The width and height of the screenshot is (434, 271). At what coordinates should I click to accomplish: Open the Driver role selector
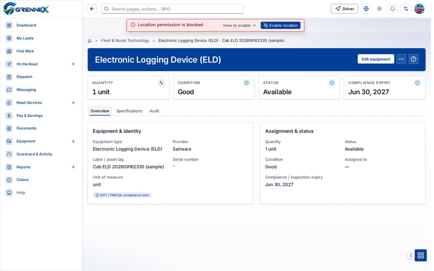click(344, 9)
